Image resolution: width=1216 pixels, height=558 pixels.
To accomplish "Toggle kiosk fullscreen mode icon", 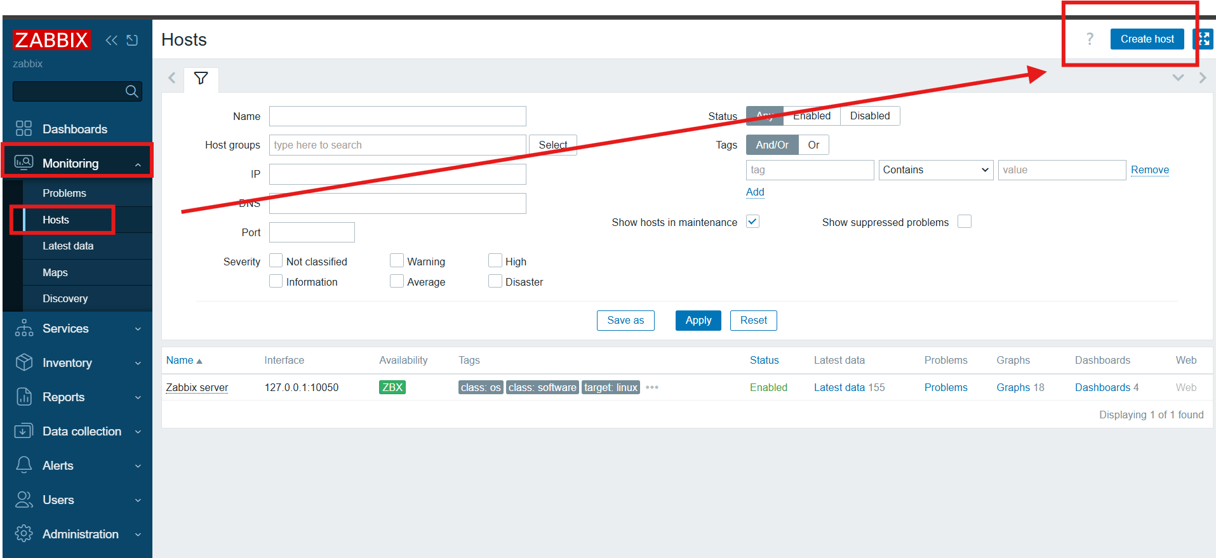I will 1203,39.
